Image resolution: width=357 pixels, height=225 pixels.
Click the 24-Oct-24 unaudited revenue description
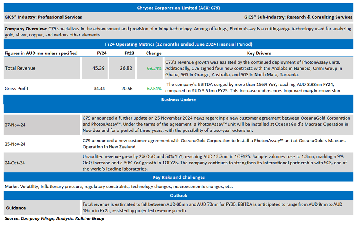215,163
